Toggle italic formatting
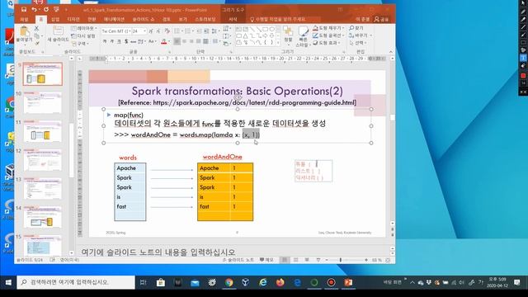Screen dimensions: 528x297 111,41
